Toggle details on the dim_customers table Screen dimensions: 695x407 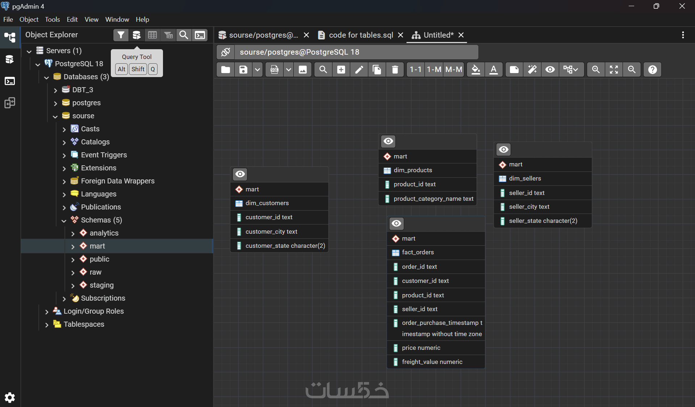tap(240, 174)
